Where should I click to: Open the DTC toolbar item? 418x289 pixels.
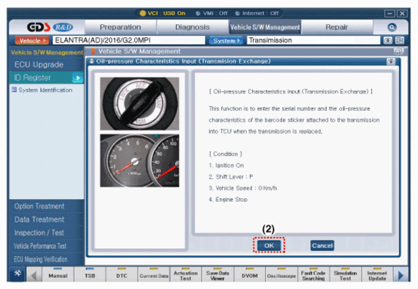[x=121, y=274]
